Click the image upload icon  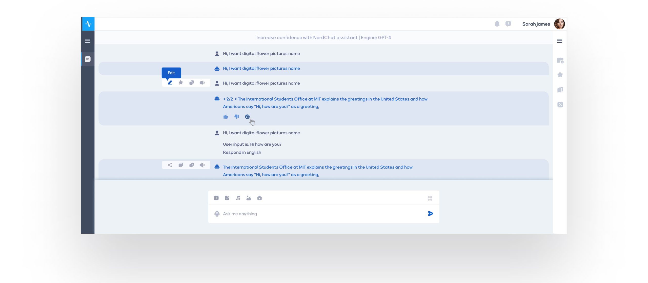tap(249, 198)
